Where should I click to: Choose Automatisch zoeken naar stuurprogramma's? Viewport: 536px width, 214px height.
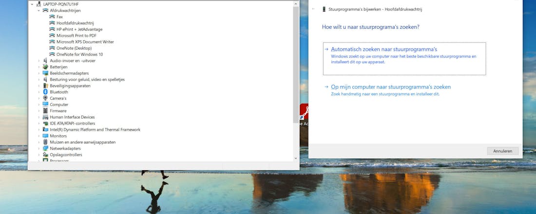(404, 58)
